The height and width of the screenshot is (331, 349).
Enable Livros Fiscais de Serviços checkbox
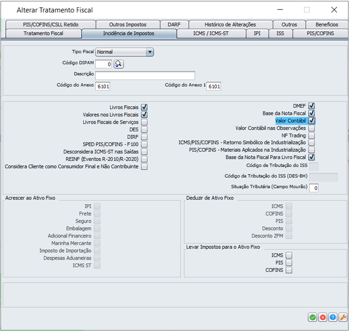coord(144,122)
